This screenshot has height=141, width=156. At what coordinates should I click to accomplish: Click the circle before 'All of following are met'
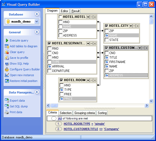click(54, 118)
